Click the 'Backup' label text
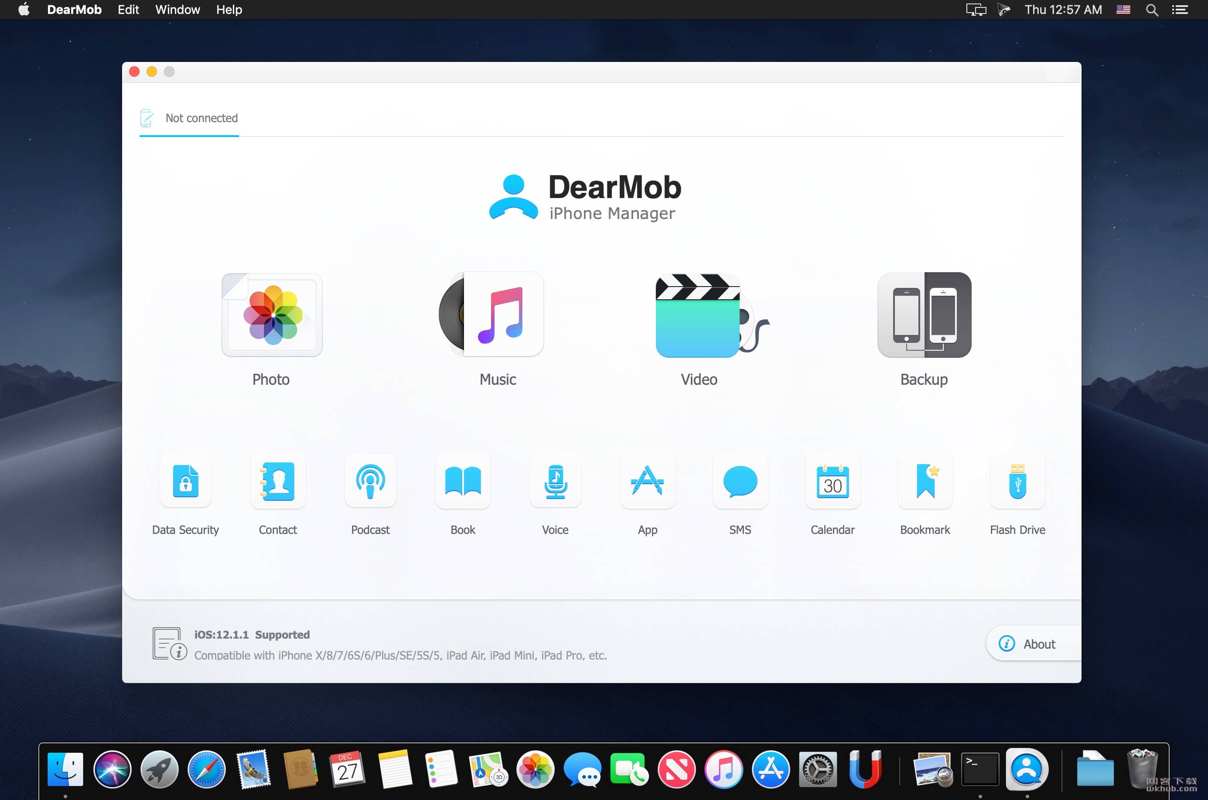 [x=924, y=379]
